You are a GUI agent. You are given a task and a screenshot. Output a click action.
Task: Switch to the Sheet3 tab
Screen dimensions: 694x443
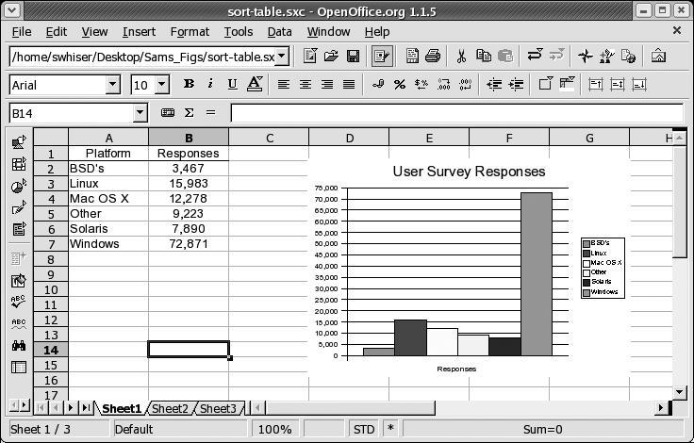click(x=218, y=408)
